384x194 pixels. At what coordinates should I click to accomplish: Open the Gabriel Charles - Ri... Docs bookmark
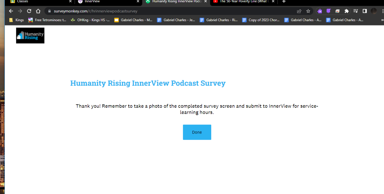219,20
